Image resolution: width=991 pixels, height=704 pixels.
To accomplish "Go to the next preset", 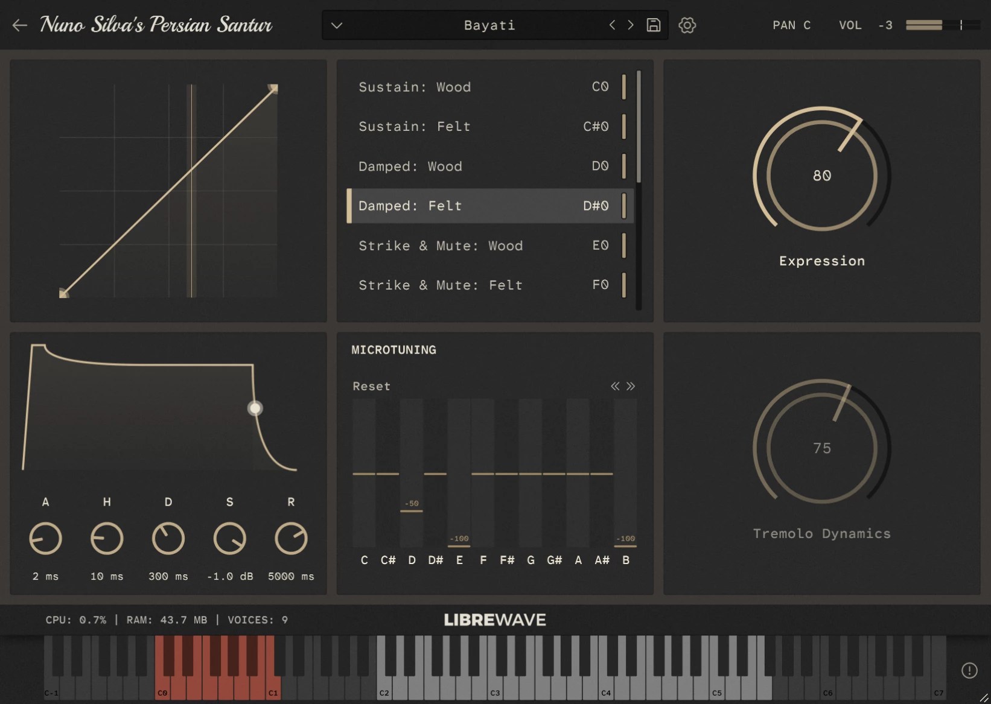I will pyautogui.click(x=631, y=25).
